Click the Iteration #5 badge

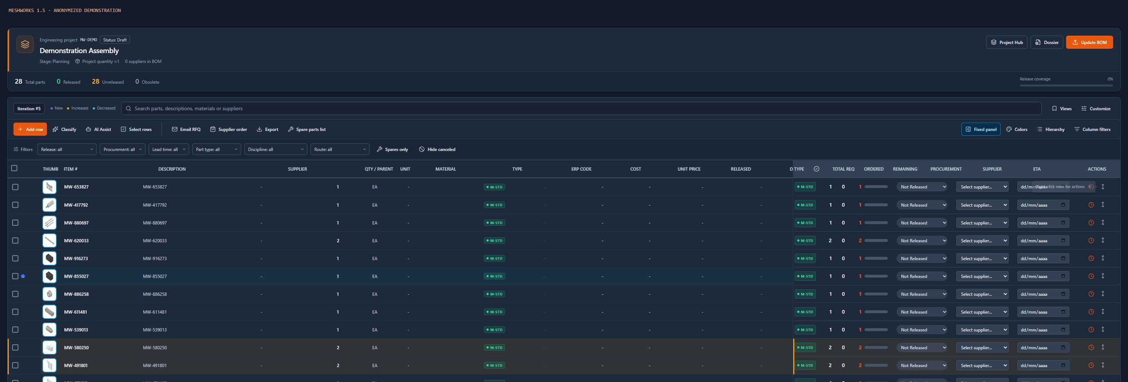(x=29, y=108)
